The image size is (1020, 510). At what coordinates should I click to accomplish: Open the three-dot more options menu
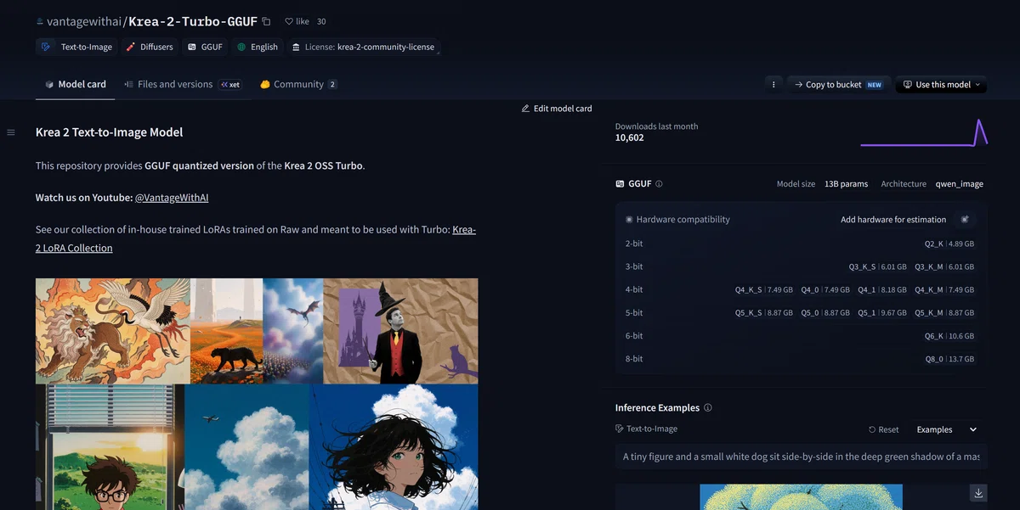pos(773,85)
